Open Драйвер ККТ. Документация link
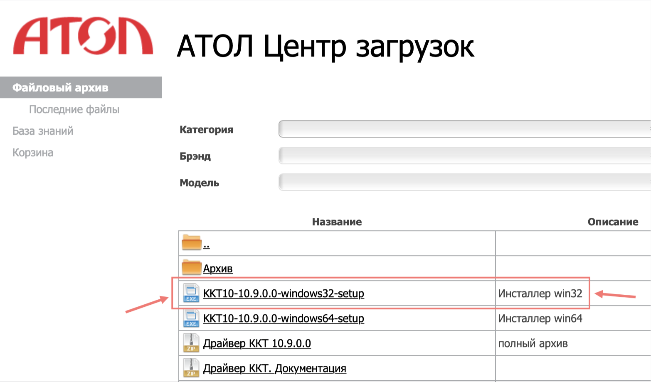This screenshot has width=651, height=382. (274, 368)
